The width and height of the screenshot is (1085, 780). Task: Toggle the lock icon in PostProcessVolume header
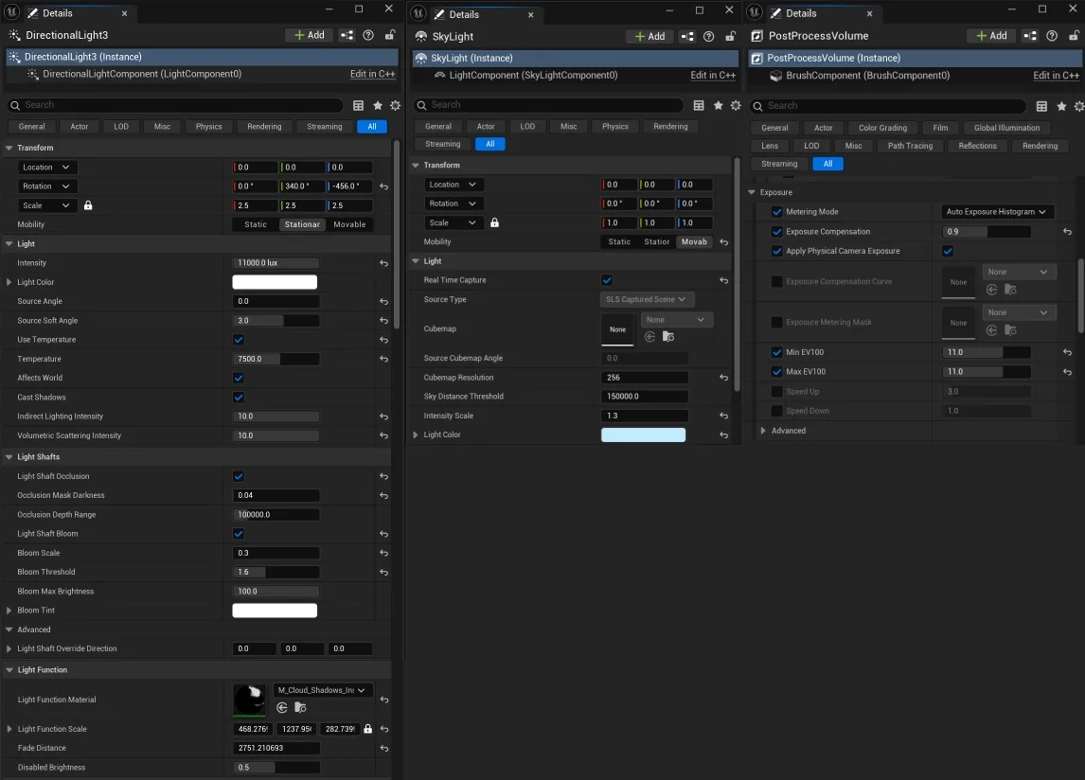1074,35
